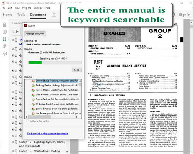Click 'Find a word in the current document' link
Screen dimensions: 193x154
[x=47, y=134]
